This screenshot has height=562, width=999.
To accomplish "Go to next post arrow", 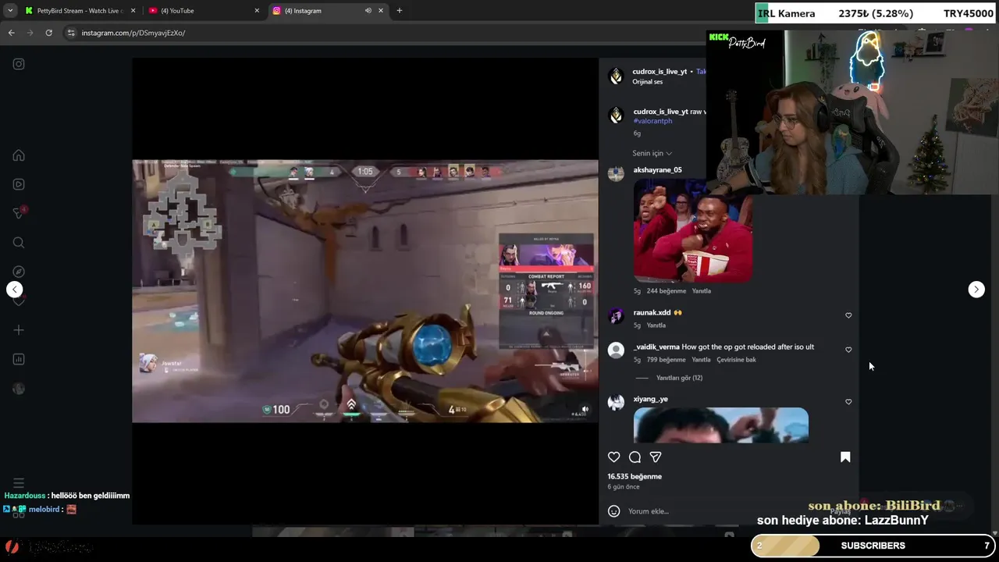I will [x=976, y=290].
